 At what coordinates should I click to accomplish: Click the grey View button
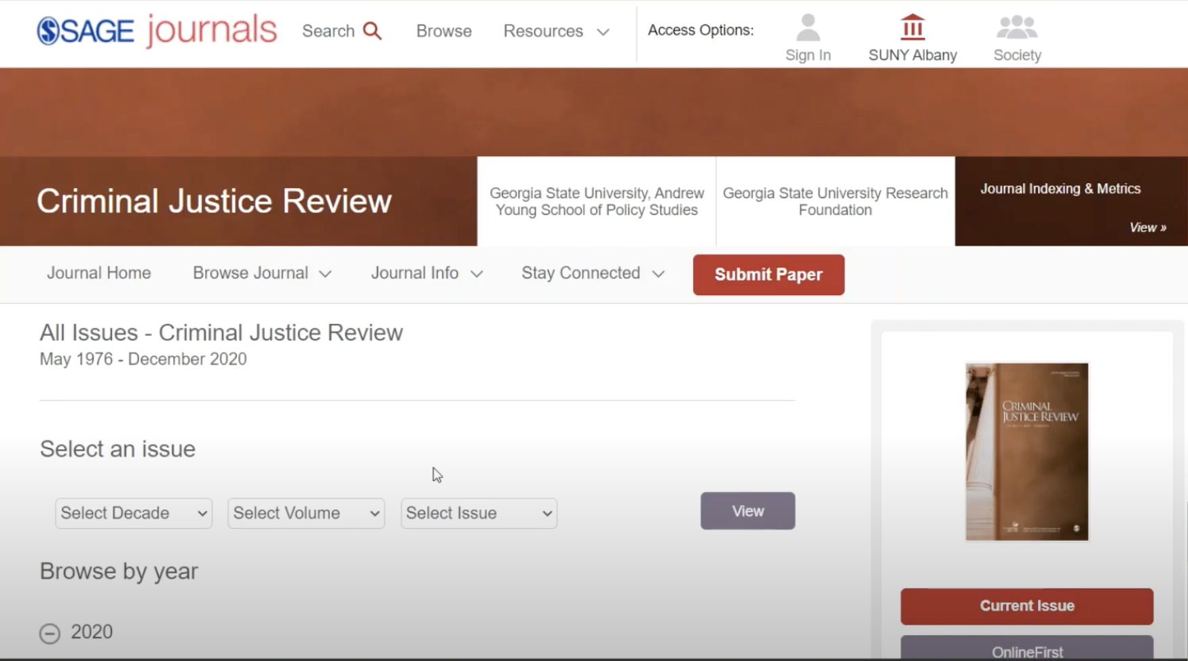pyautogui.click(x=747, y=511)
